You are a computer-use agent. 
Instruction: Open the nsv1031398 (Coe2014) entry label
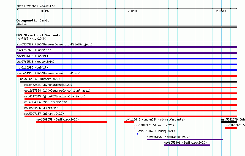33,56
